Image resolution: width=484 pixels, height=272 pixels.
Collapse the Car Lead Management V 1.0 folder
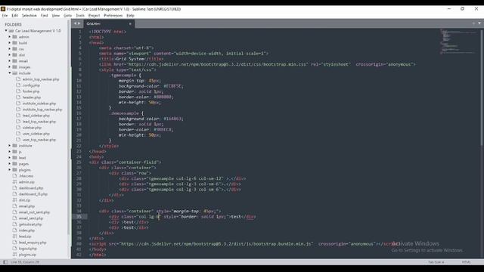click(x=6, y=31)
